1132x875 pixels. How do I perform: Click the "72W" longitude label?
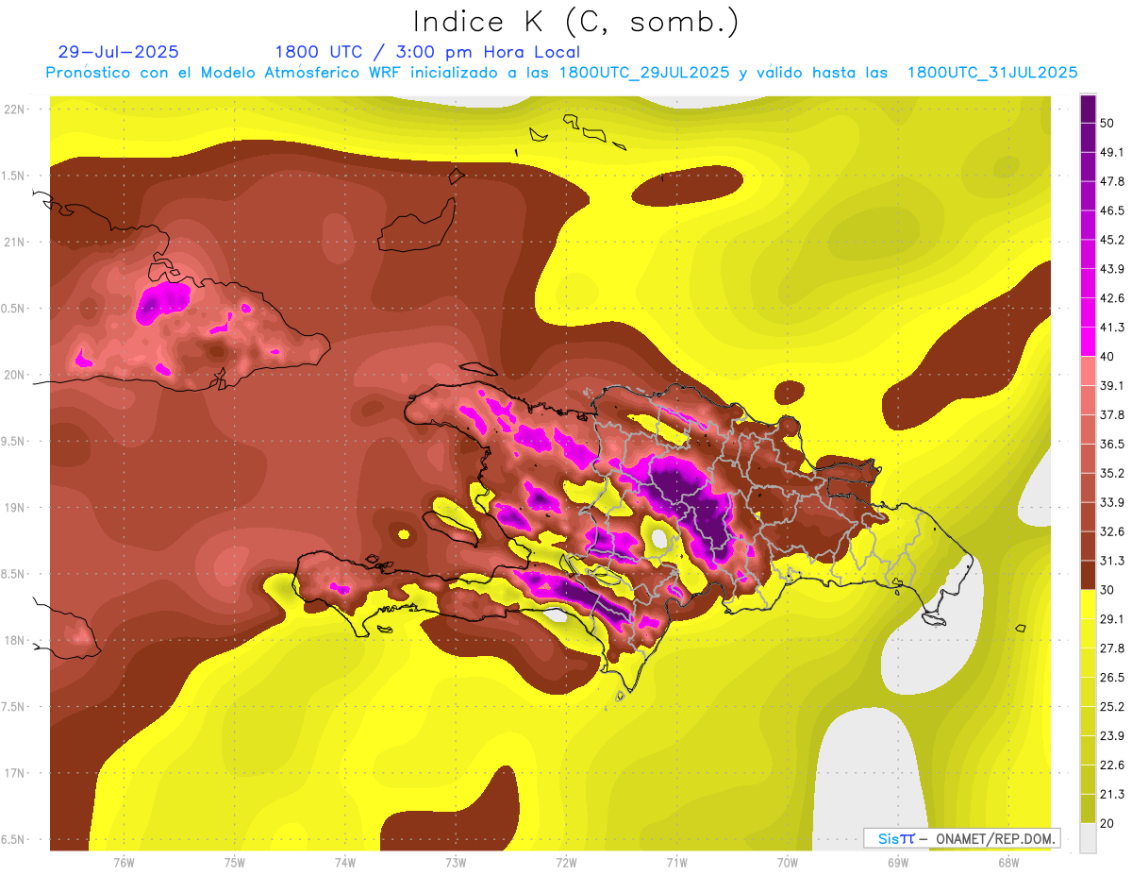pyautogui.click(x=566, y=863)
